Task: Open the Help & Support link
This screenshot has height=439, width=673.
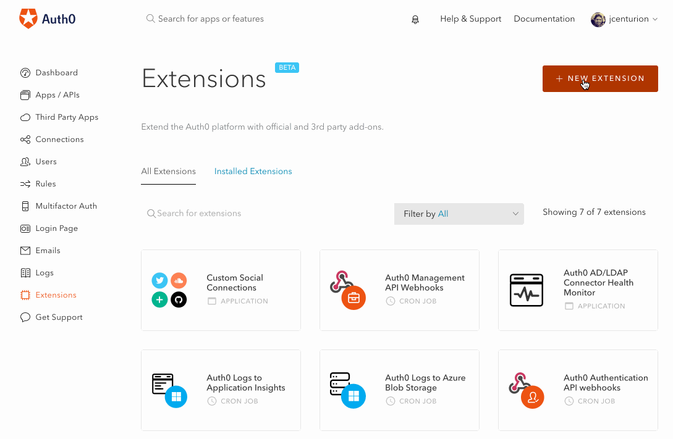Action: pos(470,19)
